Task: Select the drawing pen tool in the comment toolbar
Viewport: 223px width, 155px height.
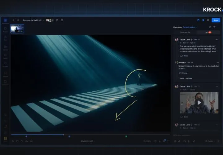Action: (194, 141)
